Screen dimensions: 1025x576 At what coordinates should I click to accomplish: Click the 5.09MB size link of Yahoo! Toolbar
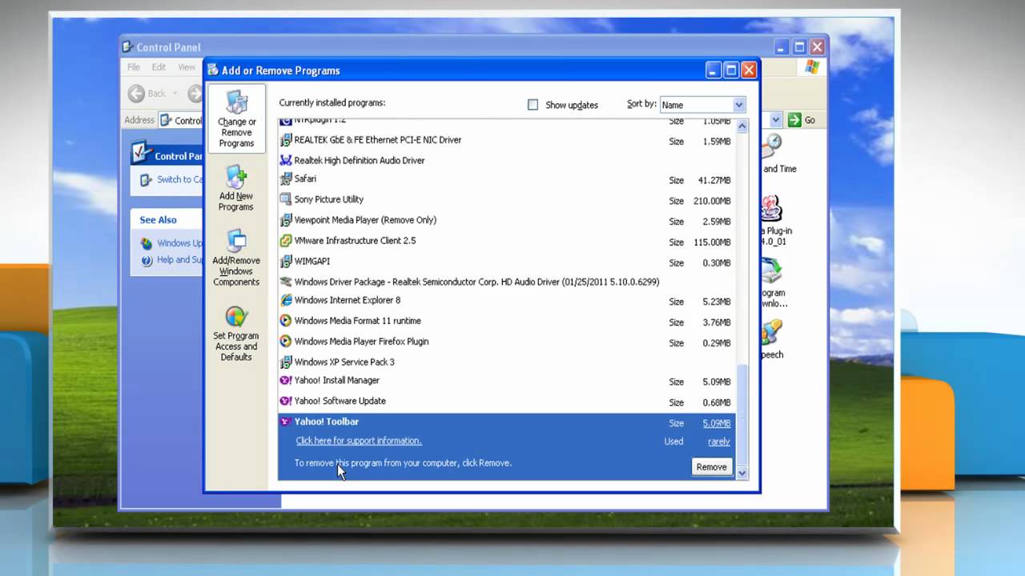(x=717, y=423)
